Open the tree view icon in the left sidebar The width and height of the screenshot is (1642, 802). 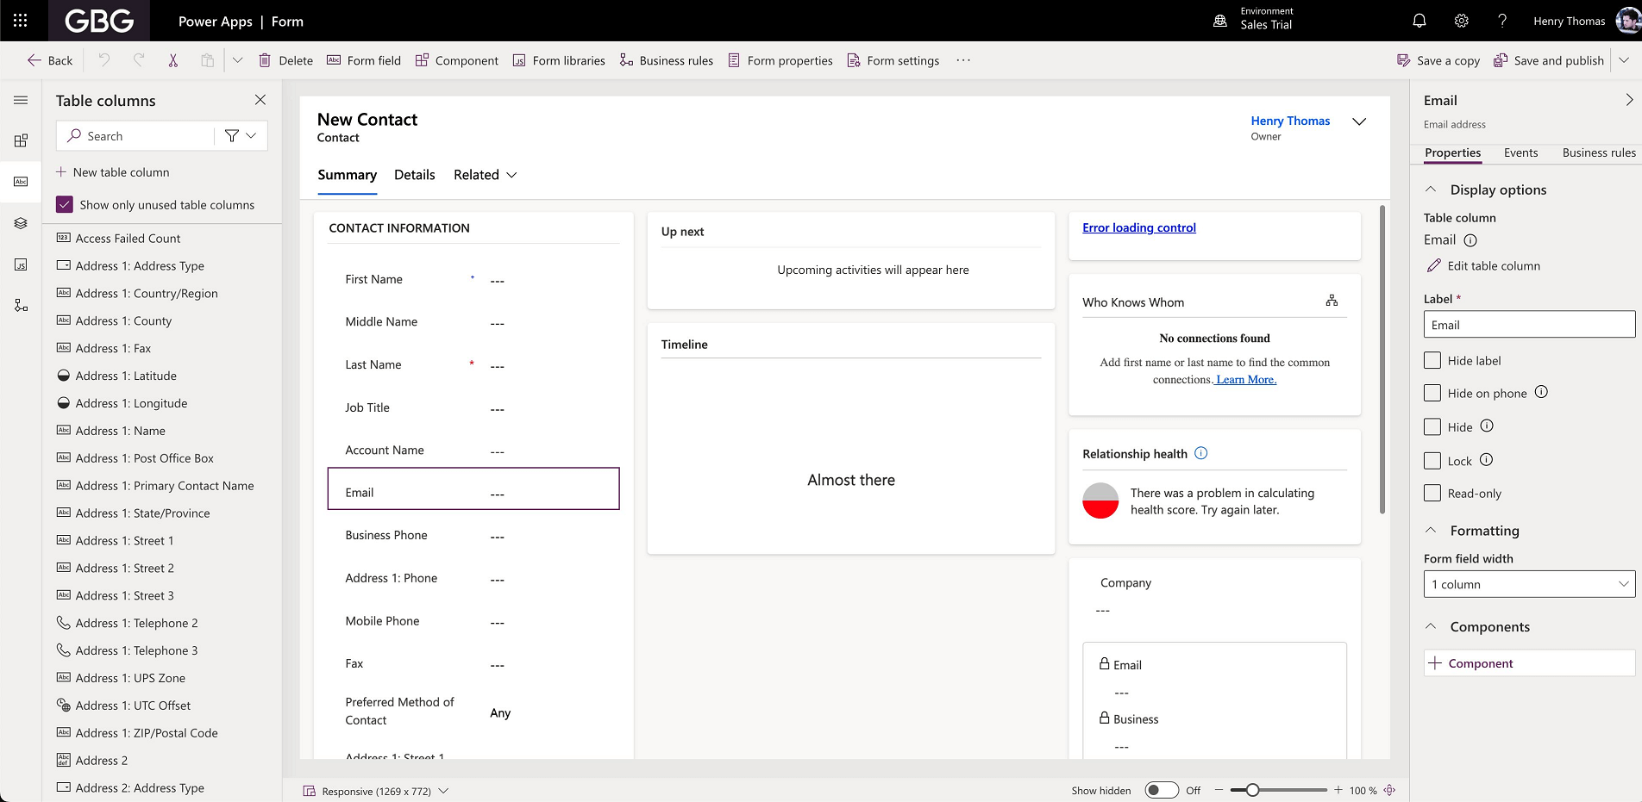[x=21, y=304]
